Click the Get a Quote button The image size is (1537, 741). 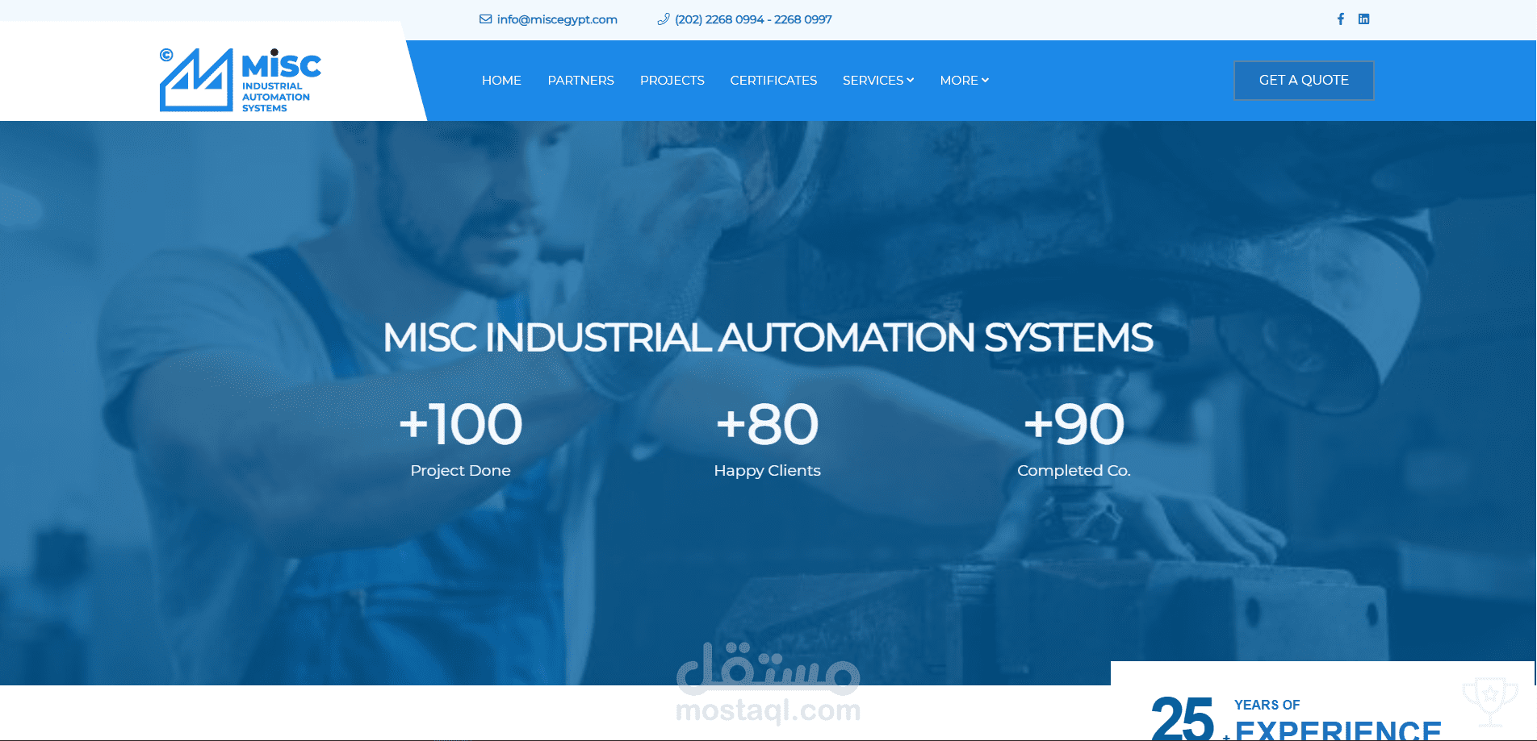click(1304, 81)
